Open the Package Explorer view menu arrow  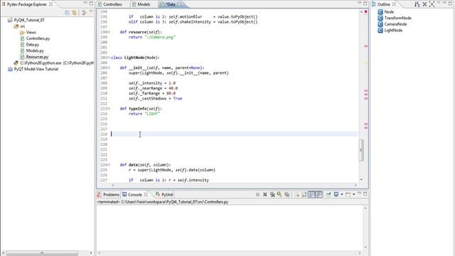[x=91, y=11]
